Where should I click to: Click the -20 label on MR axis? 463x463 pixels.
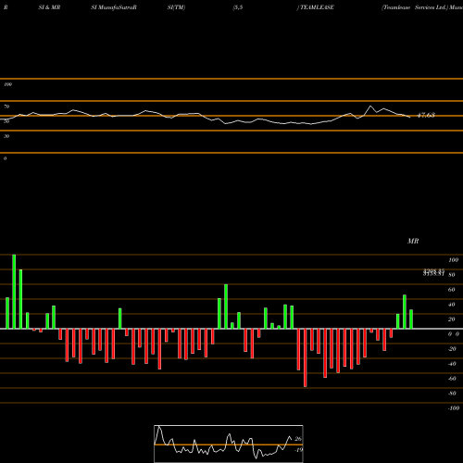click(x=452, y=349)
